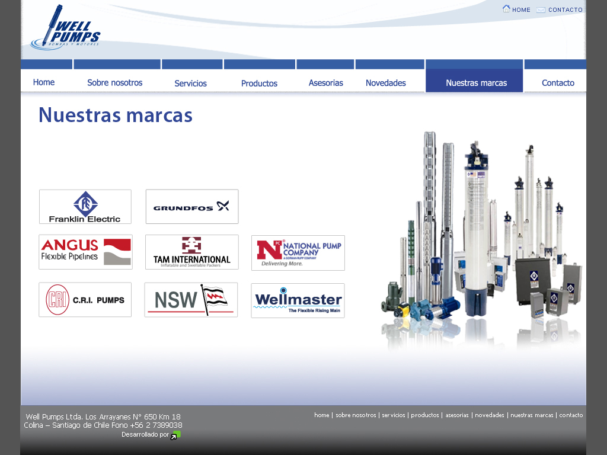Open the Wellmaster brand logo

coord(298,300)
